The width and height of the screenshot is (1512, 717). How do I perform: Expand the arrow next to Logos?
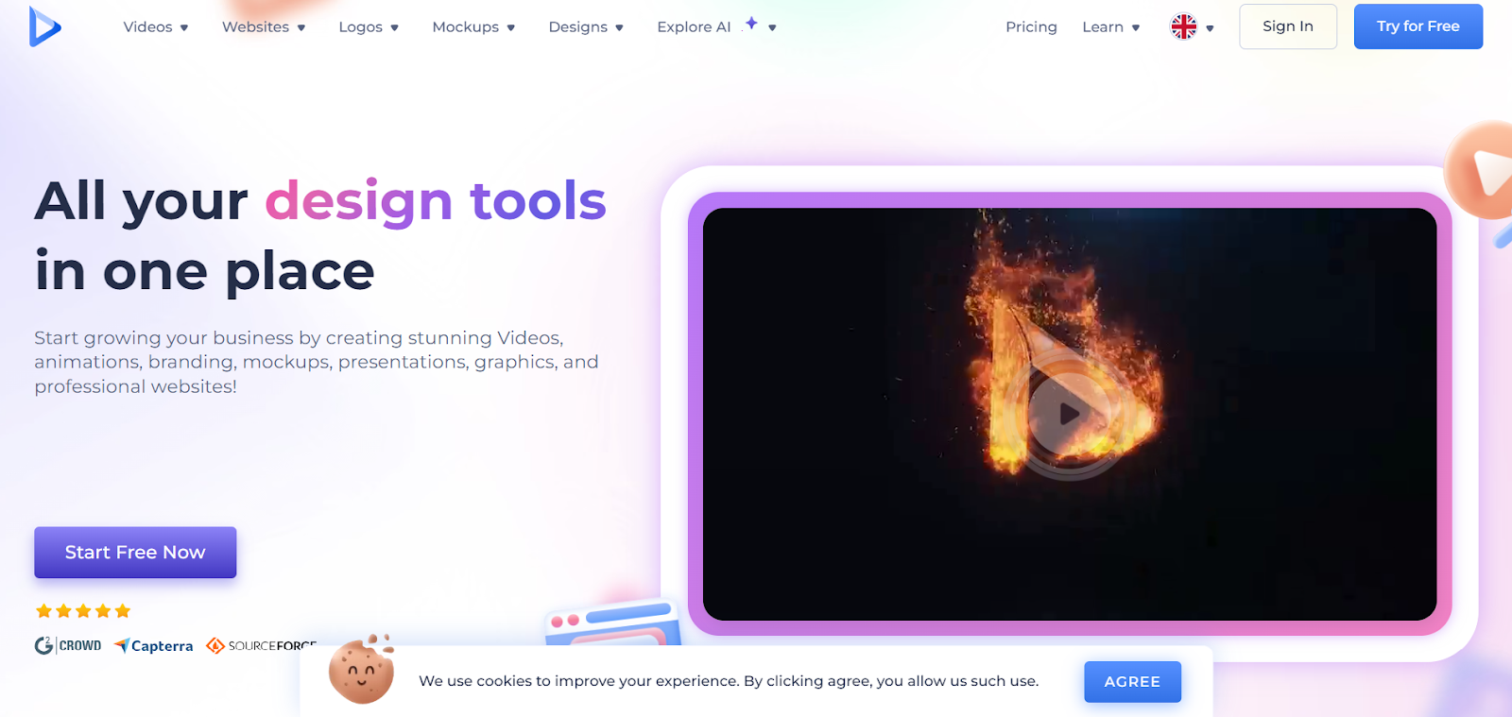[395, 28]
